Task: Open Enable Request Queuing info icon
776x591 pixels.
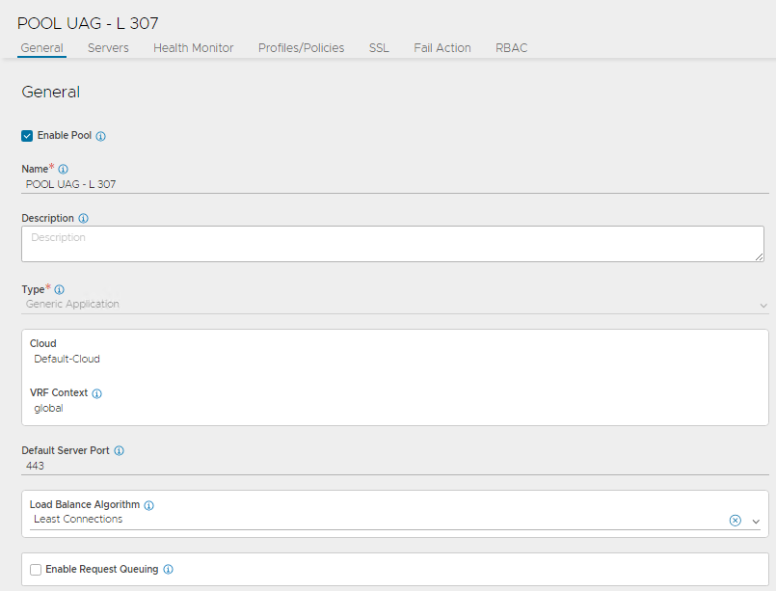Action: pyautogui.click(x=169, y=570)
